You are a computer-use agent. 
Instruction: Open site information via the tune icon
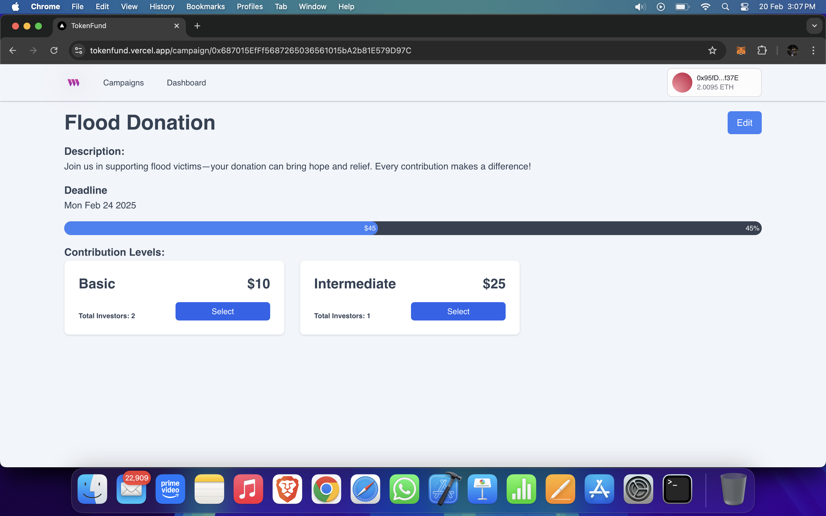click(x=79, y=50)
